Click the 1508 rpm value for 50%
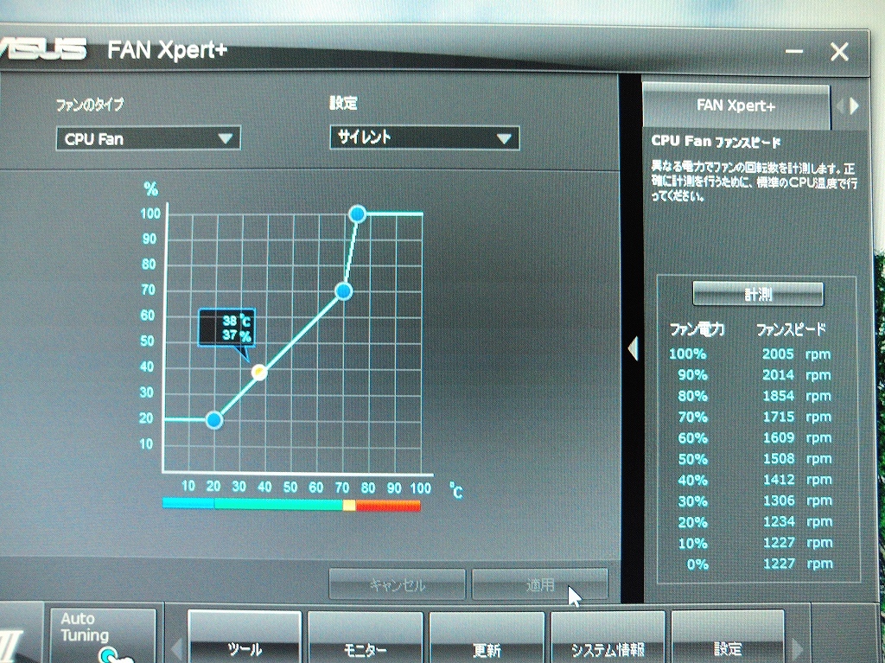 click(x=796, y=458)
